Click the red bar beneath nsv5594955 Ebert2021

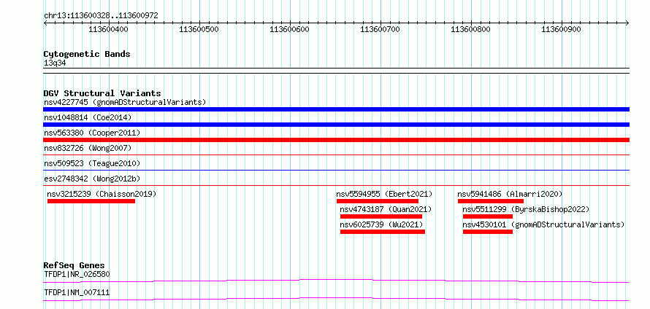pos(378,201)
